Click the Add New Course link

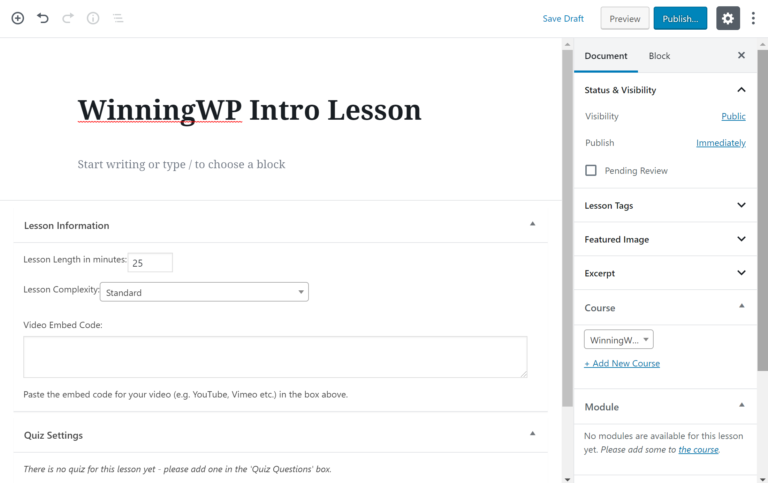(622, 363)
